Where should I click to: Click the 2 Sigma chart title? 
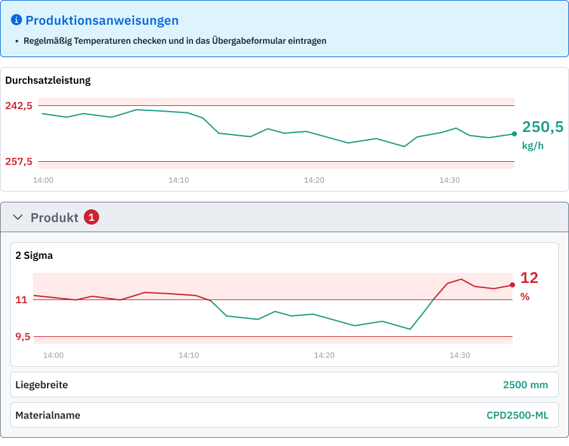coord(34,256)
